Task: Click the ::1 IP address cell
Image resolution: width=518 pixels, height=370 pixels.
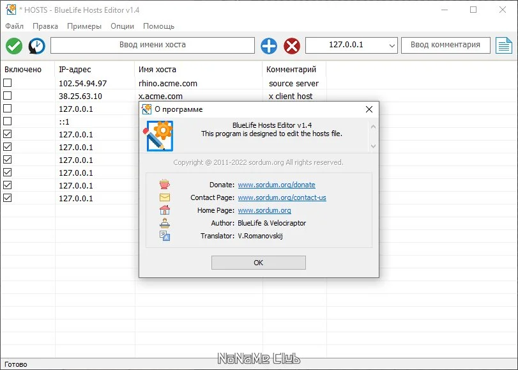Action: coord(64,121)
